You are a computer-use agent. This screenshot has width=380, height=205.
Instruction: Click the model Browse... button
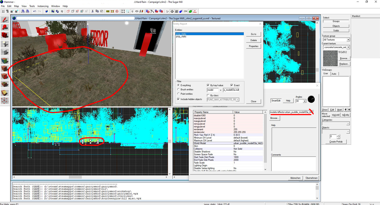pos(275,118)
